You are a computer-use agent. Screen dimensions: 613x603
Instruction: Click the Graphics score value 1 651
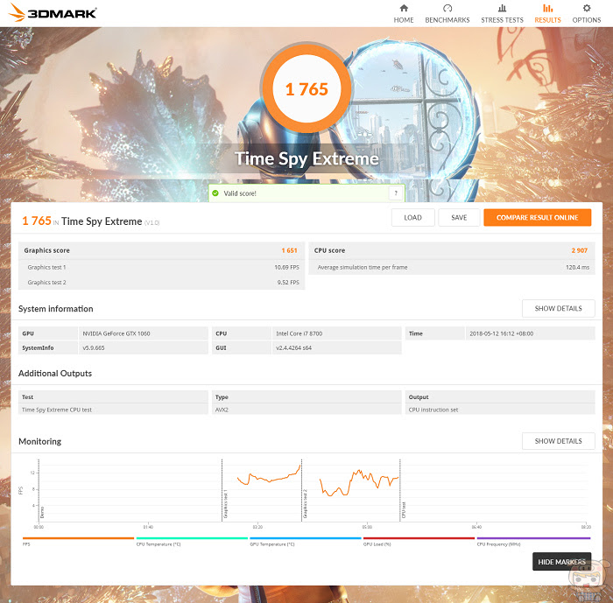coord(289,250)
